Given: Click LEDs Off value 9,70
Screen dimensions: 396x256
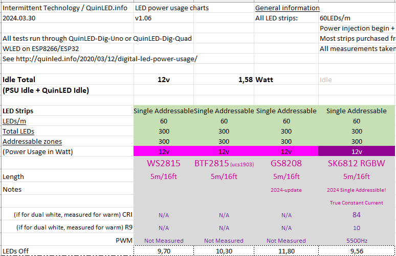Looking at the screenshot, I should click(x=164, y=251).
